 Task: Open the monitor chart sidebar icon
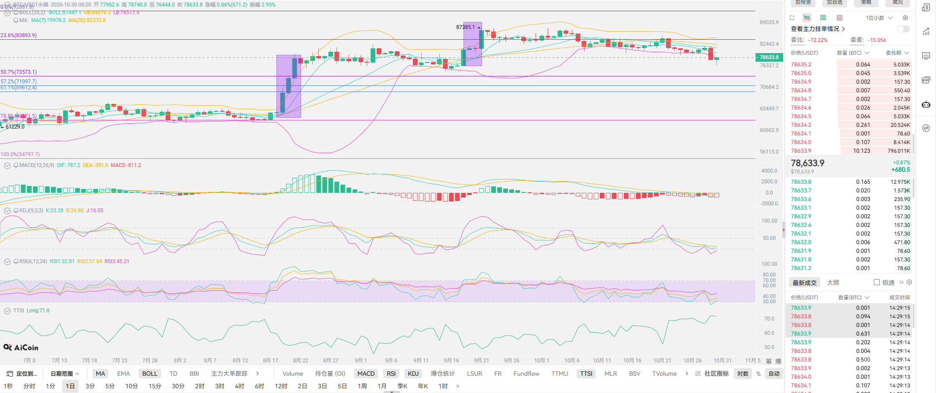click(926, 56)
